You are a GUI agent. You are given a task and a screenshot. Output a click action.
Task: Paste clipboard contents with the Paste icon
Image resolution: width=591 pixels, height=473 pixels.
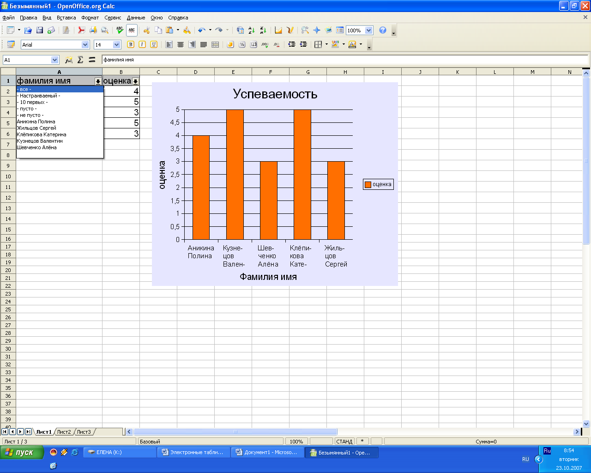169,30
